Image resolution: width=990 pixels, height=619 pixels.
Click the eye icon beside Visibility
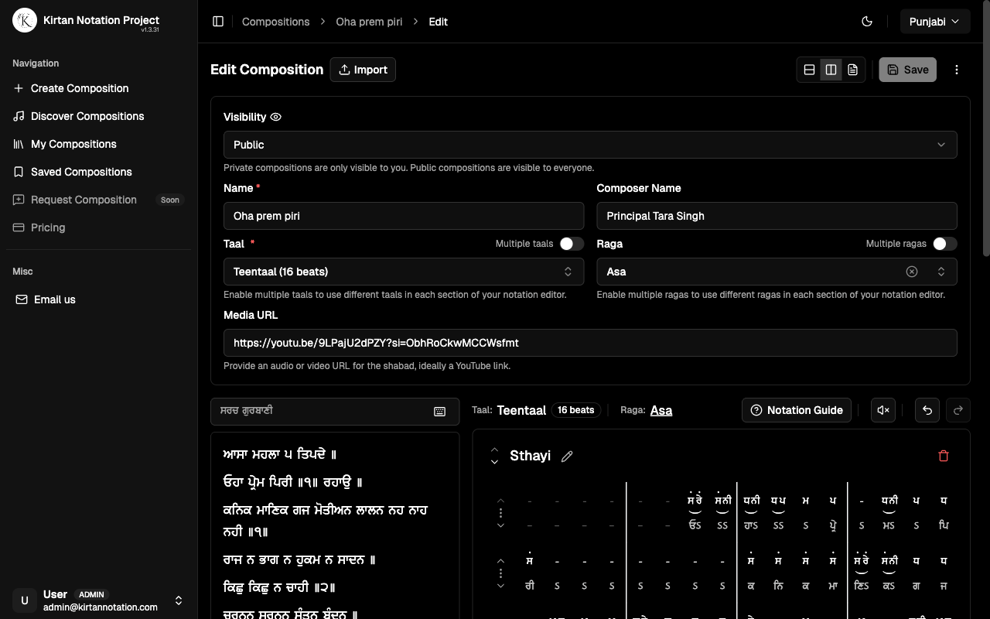275,117
